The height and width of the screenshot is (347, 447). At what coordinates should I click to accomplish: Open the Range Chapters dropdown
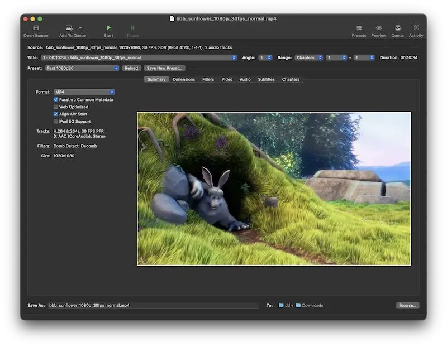click(x=309, y=57)
